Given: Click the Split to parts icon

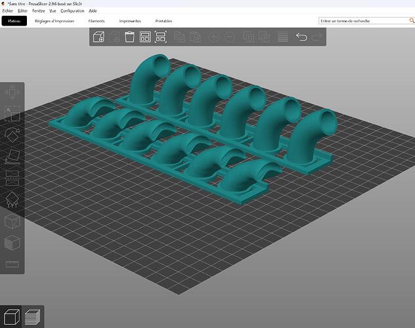Looking at the screenshot, I should coord(264,37).
